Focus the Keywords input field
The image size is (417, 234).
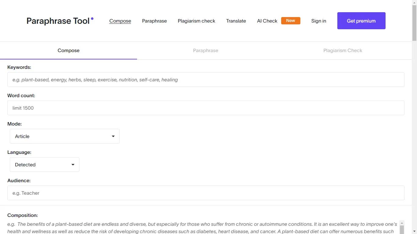pos(206,80)
